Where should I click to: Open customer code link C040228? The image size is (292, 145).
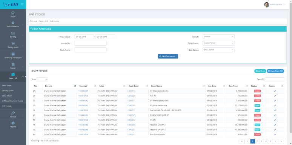point(131,96)
